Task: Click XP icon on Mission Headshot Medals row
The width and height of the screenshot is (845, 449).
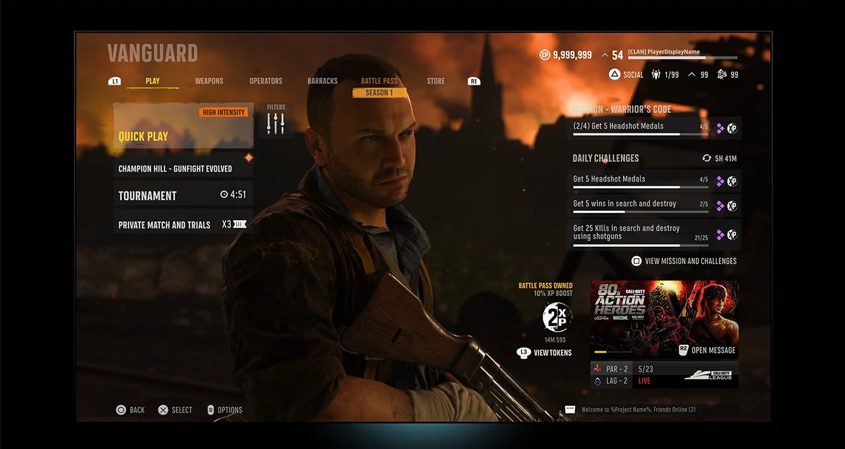Action: click(x=732, y=128)
